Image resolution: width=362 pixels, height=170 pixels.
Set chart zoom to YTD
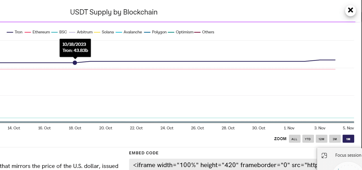308,139
